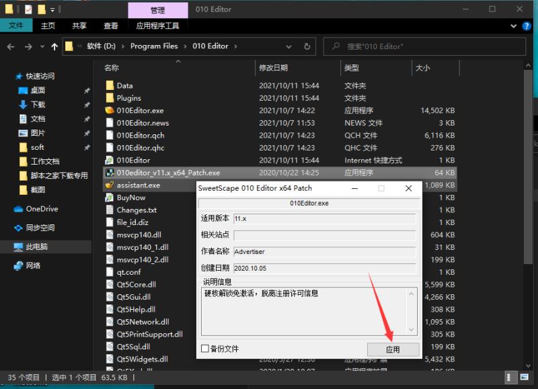Viewport: 538px width, 389px height.
Task: Click the 搜索"010 Editor" search box
Action: point(424,46)
